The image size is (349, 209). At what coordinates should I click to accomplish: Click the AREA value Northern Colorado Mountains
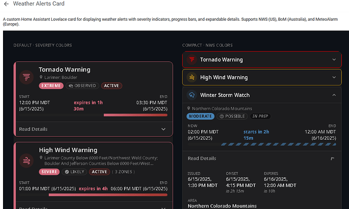(222, 206)
